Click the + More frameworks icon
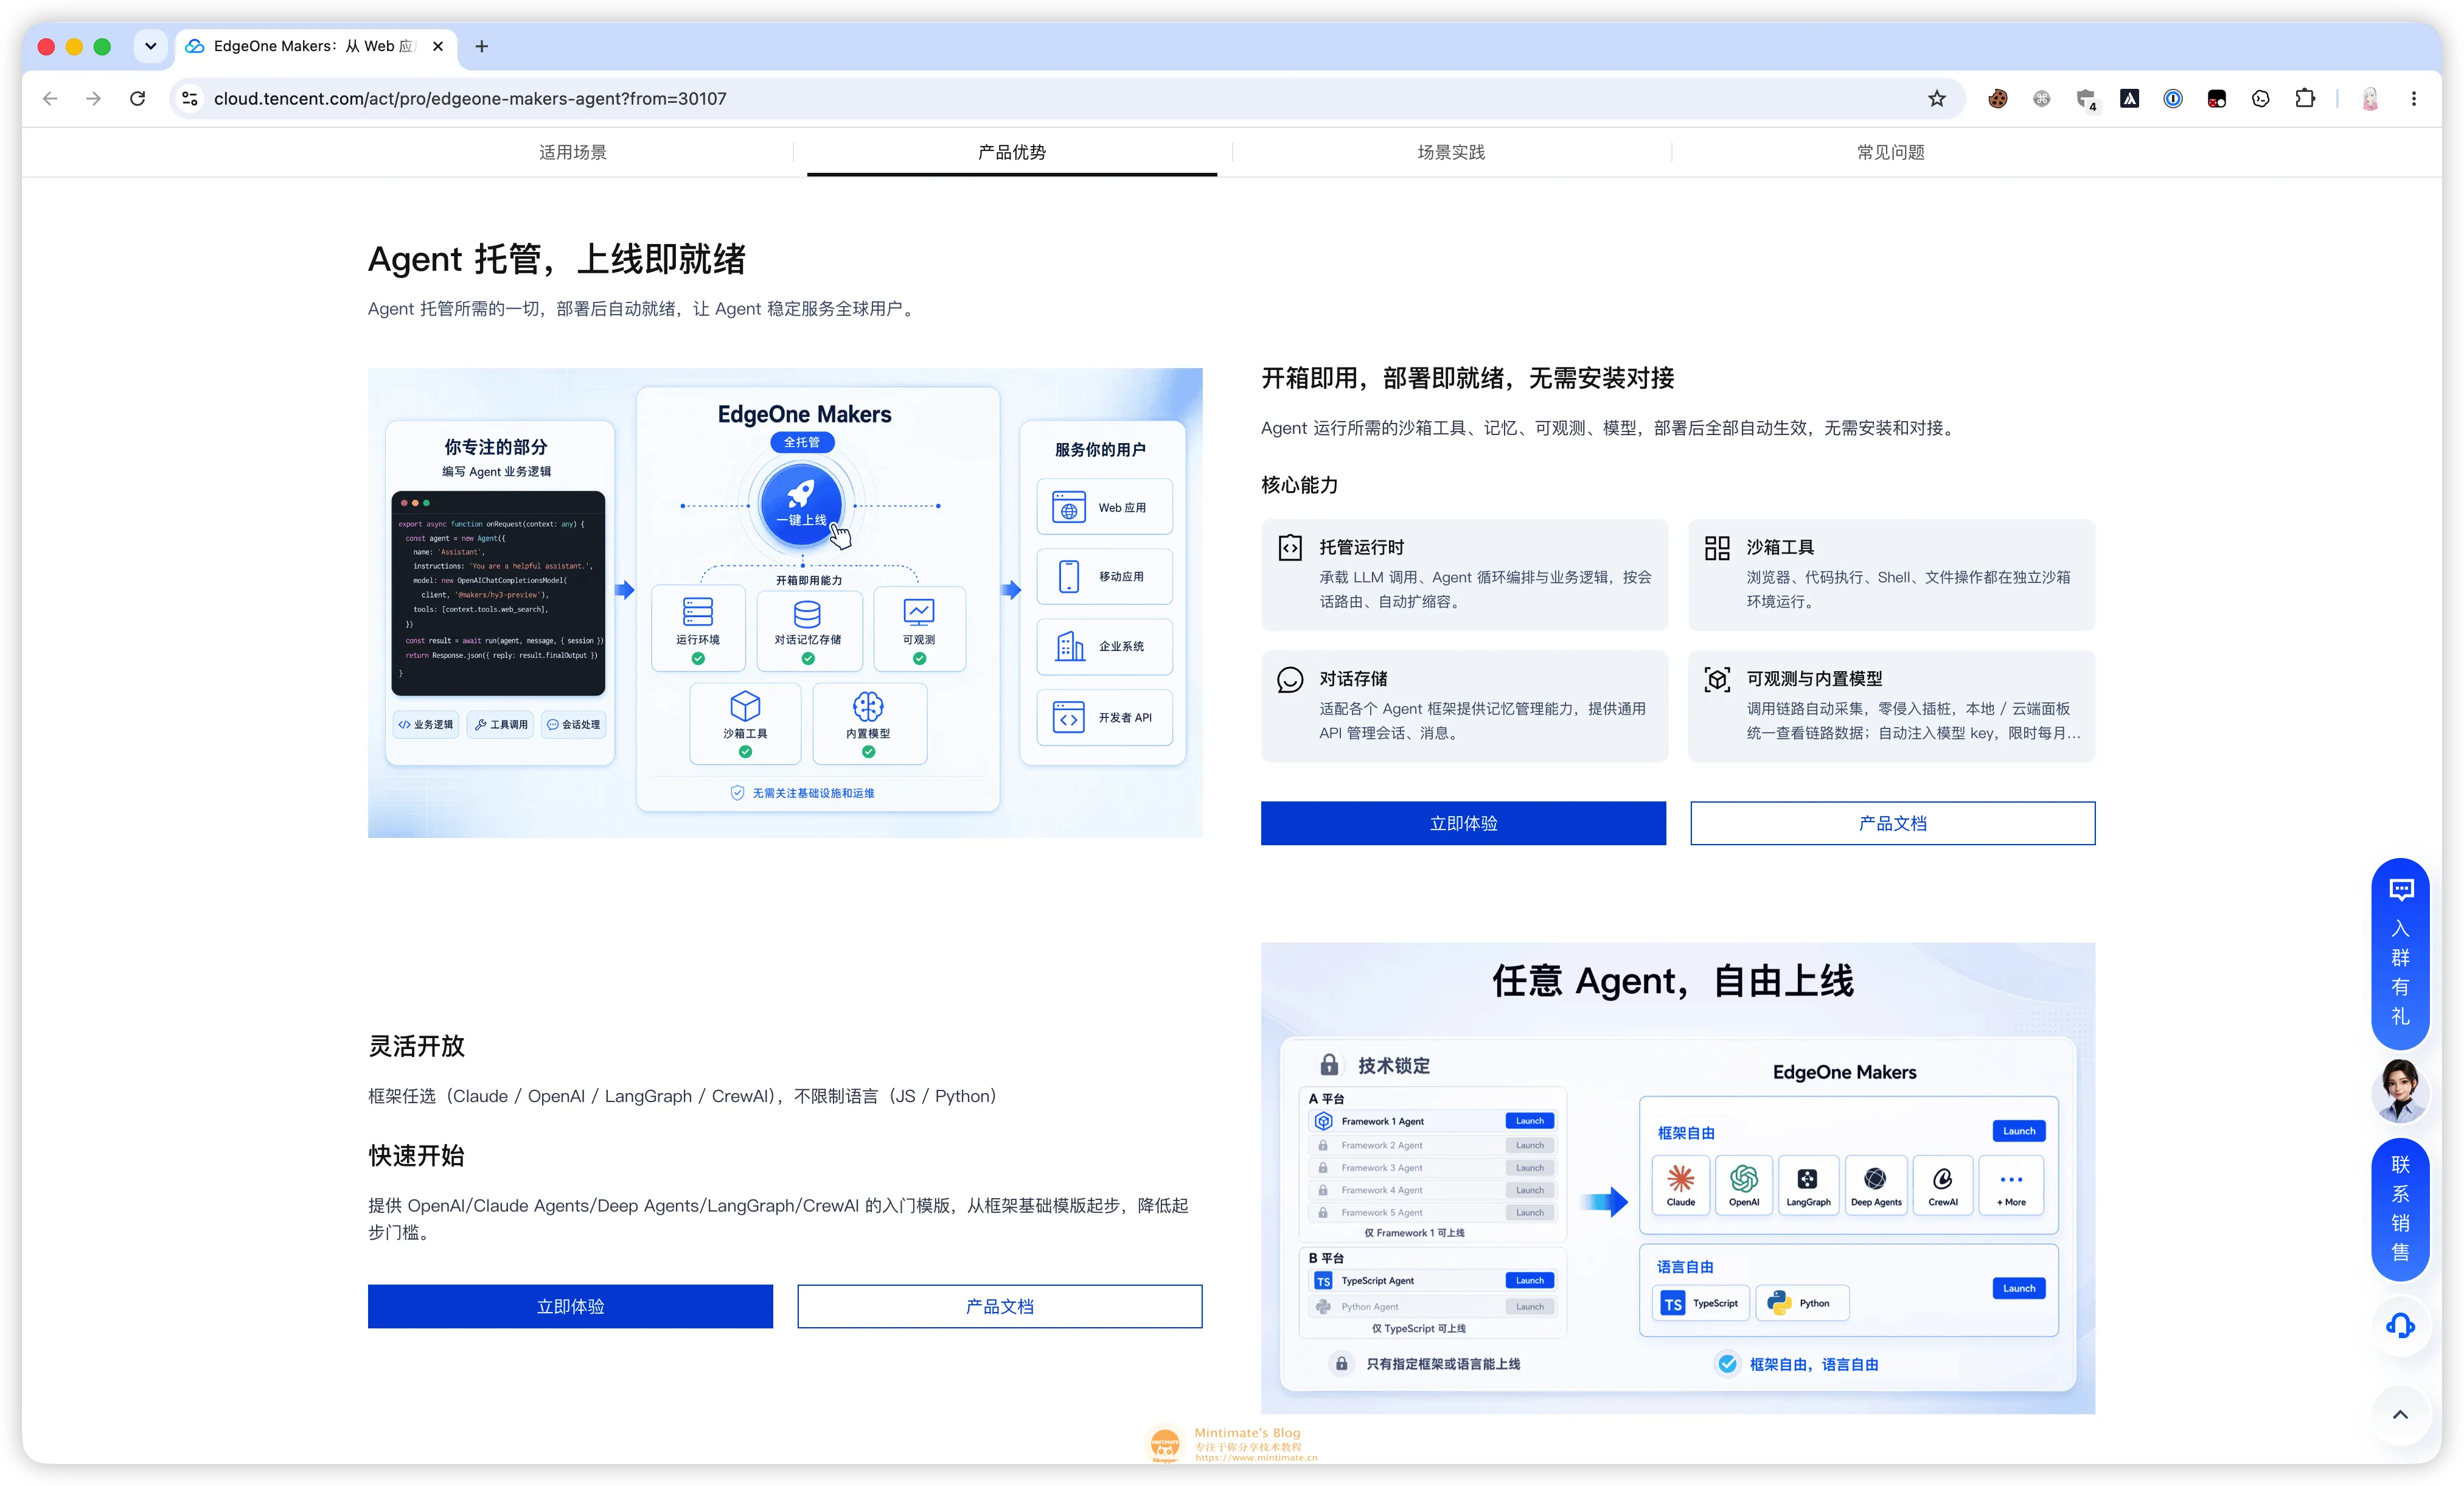 click(2011, 1184)
